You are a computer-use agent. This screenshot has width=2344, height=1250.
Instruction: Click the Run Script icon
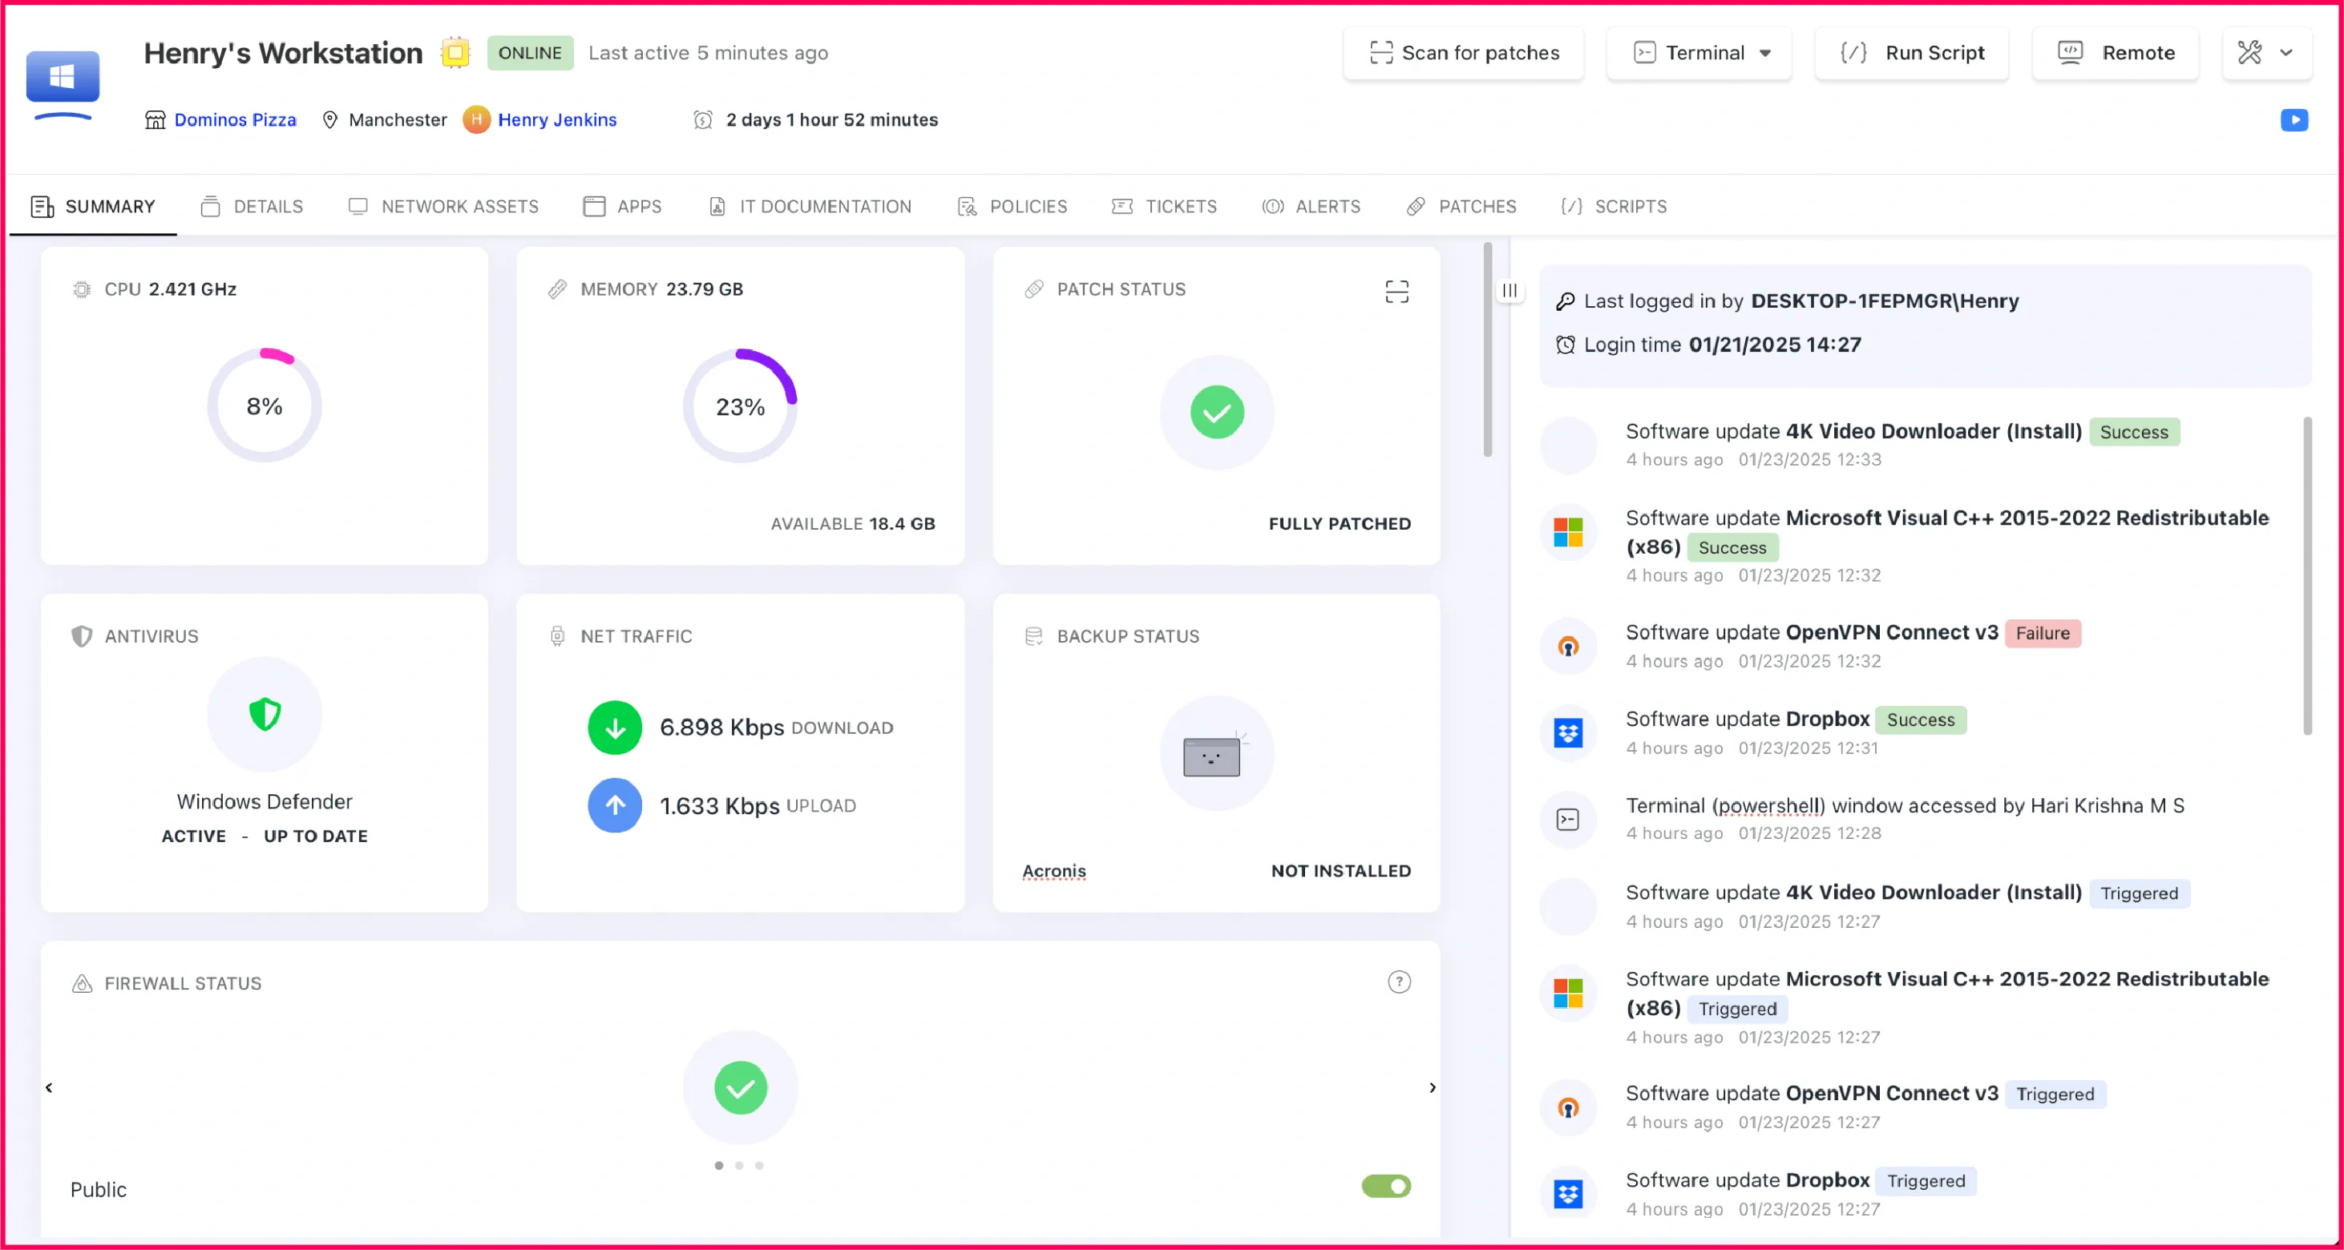coord(1853,53)
